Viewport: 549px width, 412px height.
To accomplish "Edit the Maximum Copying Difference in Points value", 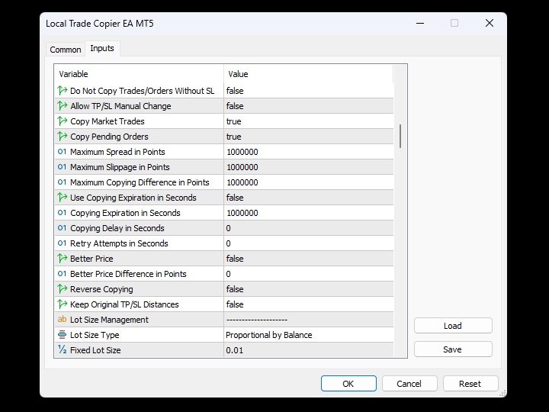I will point(309,182).
